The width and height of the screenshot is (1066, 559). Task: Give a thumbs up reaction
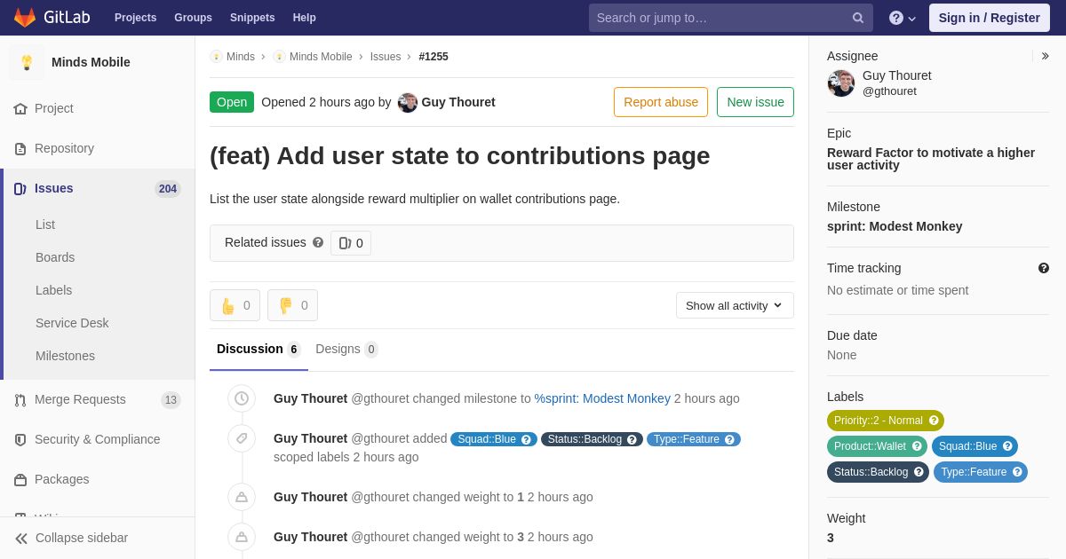coord(235,305)
